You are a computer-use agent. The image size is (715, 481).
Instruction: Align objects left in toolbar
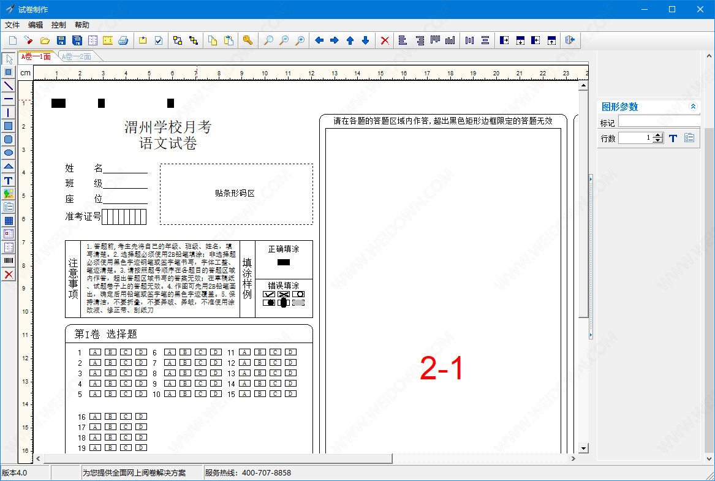[403, 40]
